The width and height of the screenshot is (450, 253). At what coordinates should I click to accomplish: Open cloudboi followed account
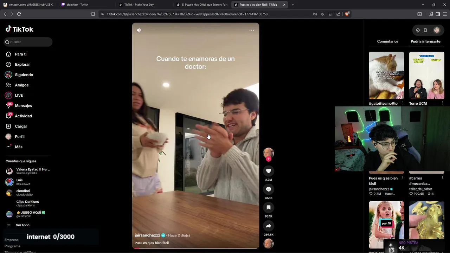(x=19, y=193)
